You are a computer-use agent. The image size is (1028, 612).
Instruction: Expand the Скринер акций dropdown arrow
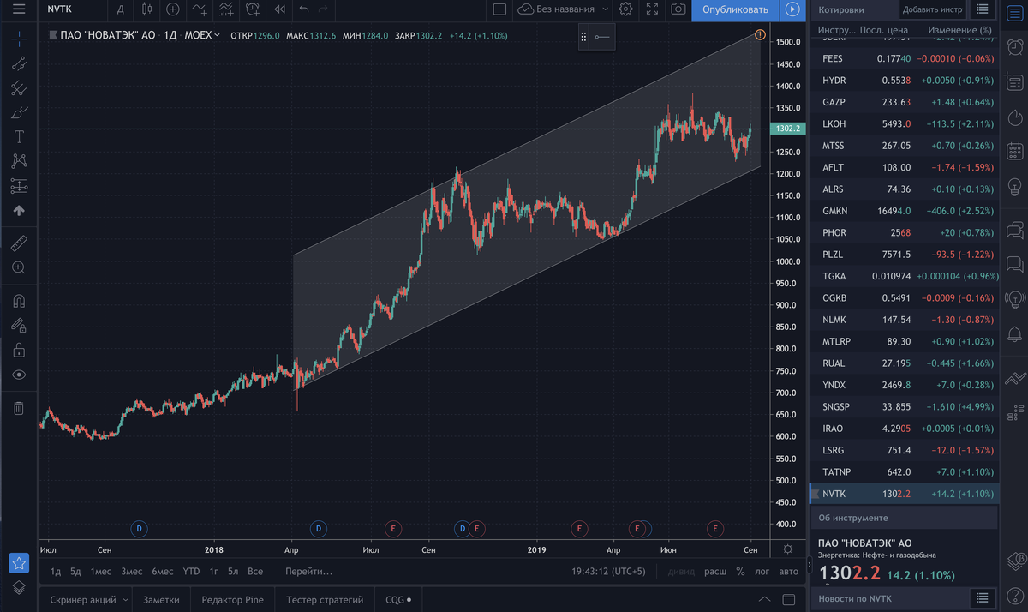pos(125,600)
